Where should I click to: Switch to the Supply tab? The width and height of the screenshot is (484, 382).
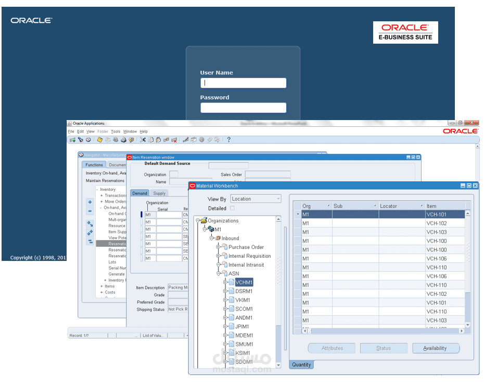(159, 193)
